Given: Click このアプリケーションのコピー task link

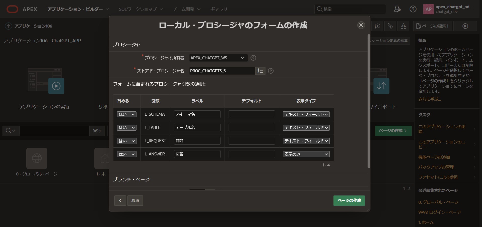Looking at the screenshot, I should [442, 144].
